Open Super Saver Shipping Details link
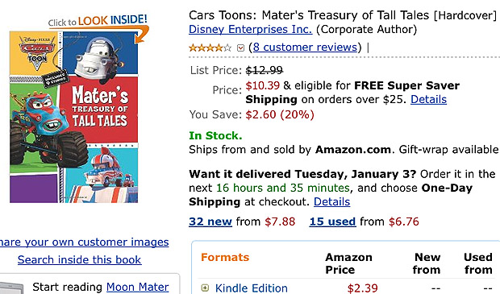The height and width of the screenshot is (294, 500). coord(428,99)
